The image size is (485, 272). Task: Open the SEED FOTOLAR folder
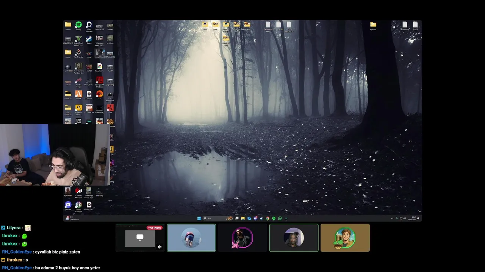click(68, 110)
